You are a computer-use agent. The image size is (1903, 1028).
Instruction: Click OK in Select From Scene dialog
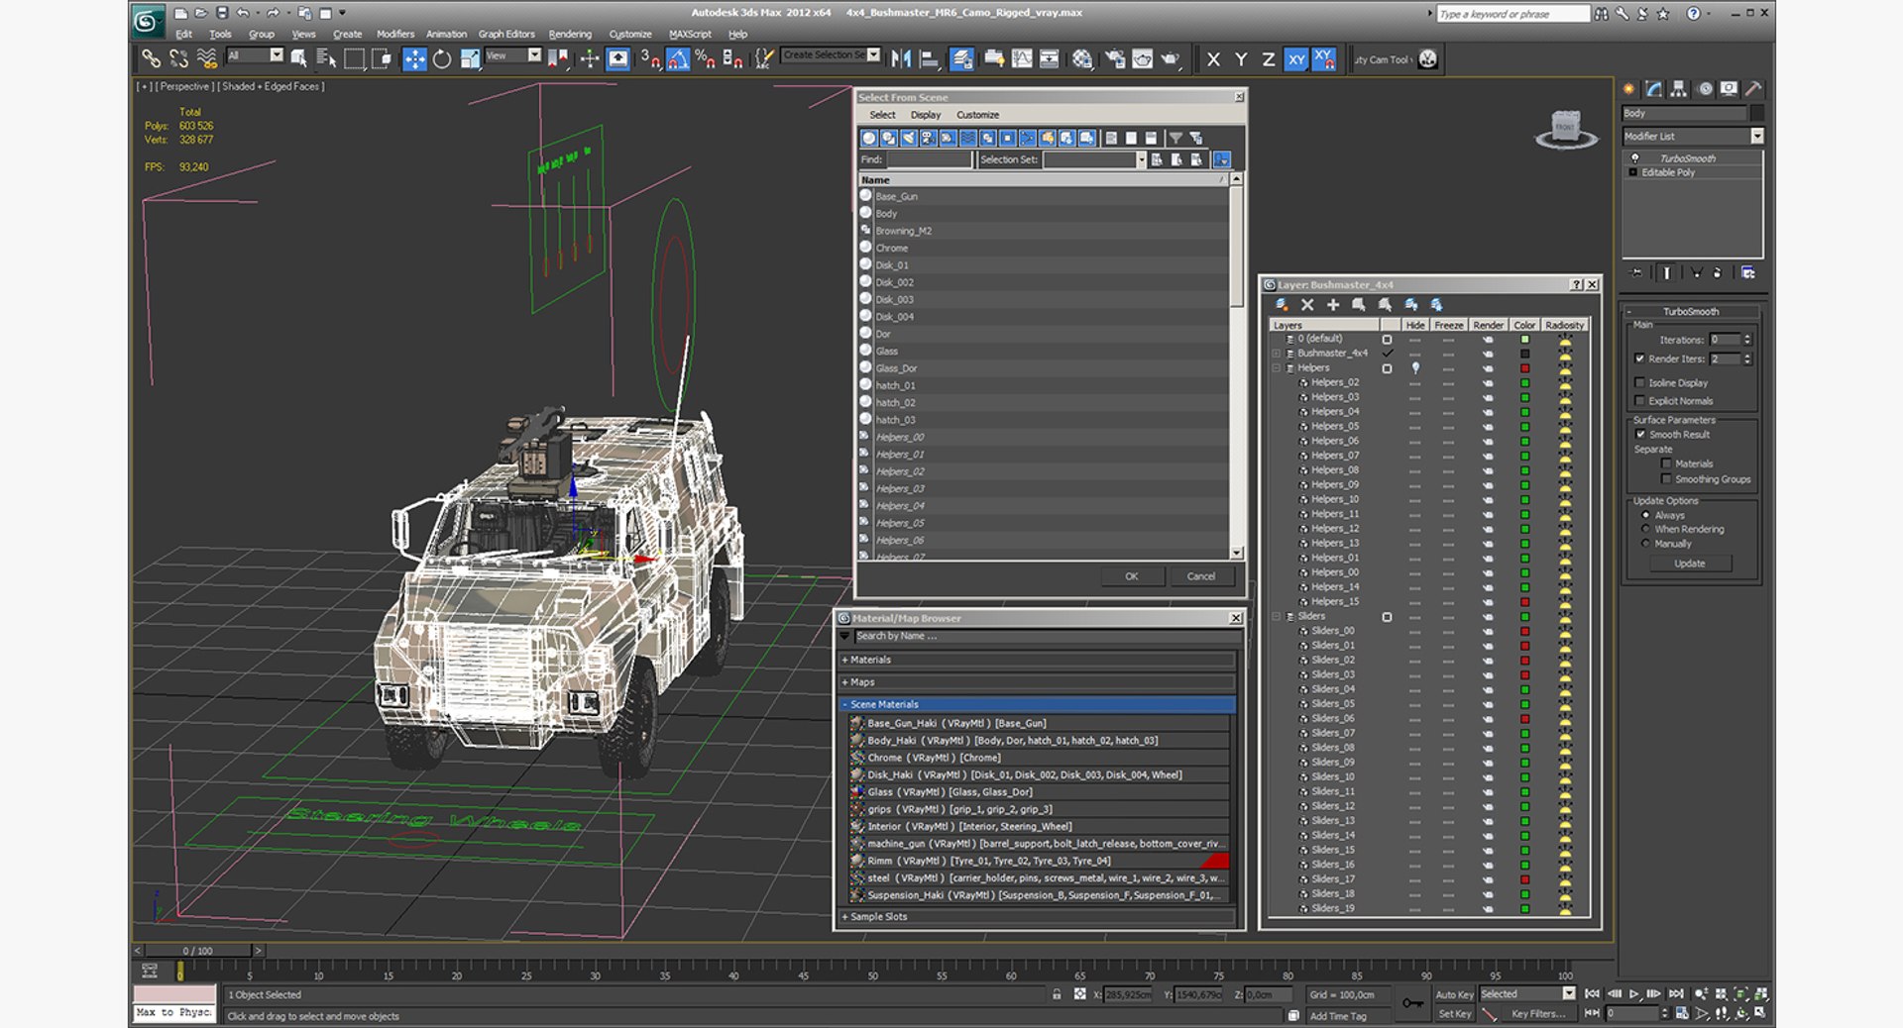tap(1131, 576)
